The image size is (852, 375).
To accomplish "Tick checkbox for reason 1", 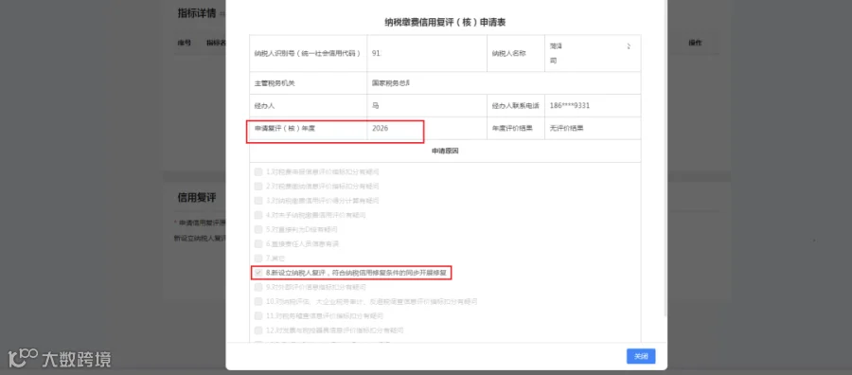I will tap(258, 171).
